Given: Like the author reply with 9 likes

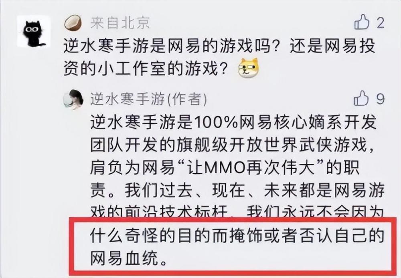Looking at the screenshot, I should 361,98.
